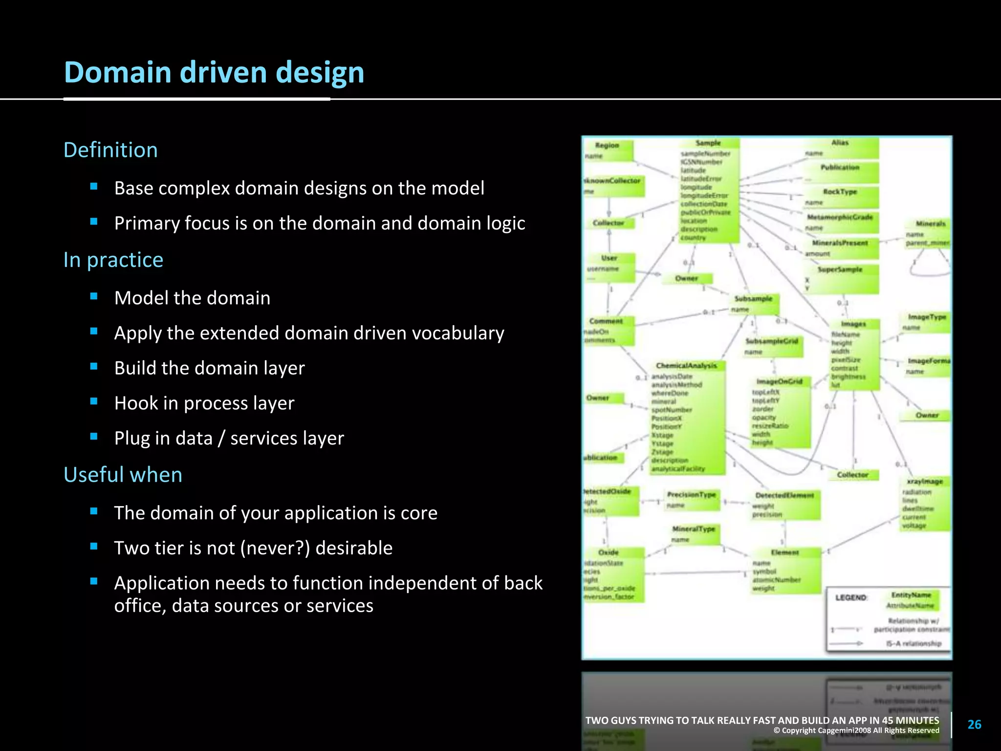The height and width of the screenshot is (751, 1001).
Task: Click 'The domain of your application is core'
Action: [x=276, y=513]
